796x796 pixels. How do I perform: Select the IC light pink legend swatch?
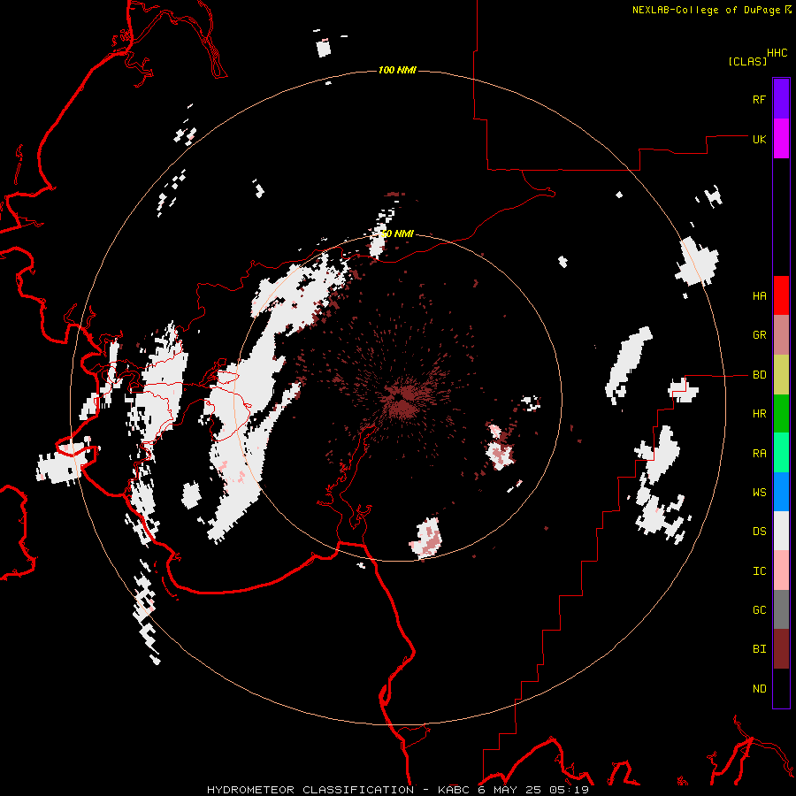tap(781, 570)
